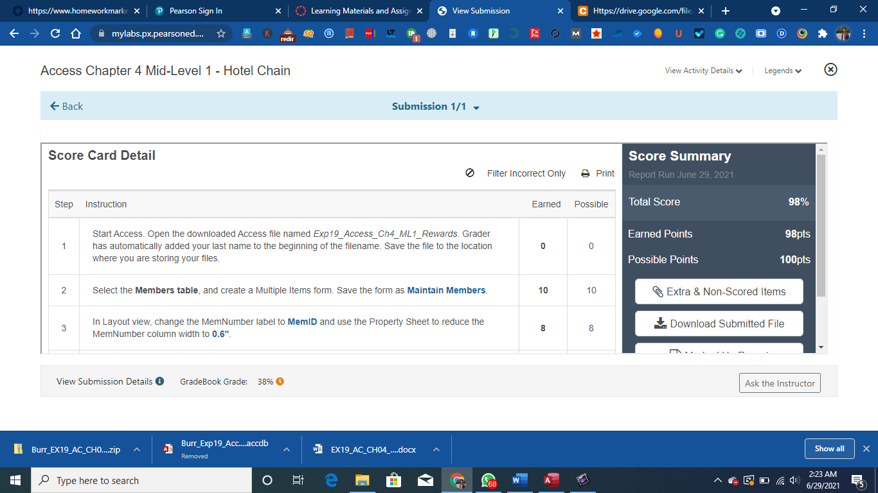878x493 pixels.
Task: Click Ask the Instructor button
Action: [x=780, y=383]
